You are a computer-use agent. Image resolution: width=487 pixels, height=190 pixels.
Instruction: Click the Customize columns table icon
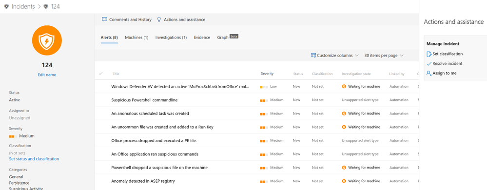(x=313, y=55)
